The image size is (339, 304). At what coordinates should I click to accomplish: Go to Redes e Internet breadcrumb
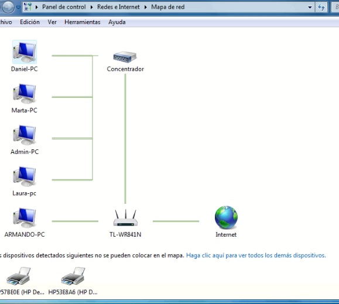point(118,7)
